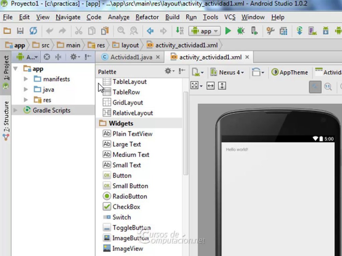The width and height of the screenshot is (342, 256).
Task: Click layout breadcrumb in navigation bar
Action: [126, 45]
